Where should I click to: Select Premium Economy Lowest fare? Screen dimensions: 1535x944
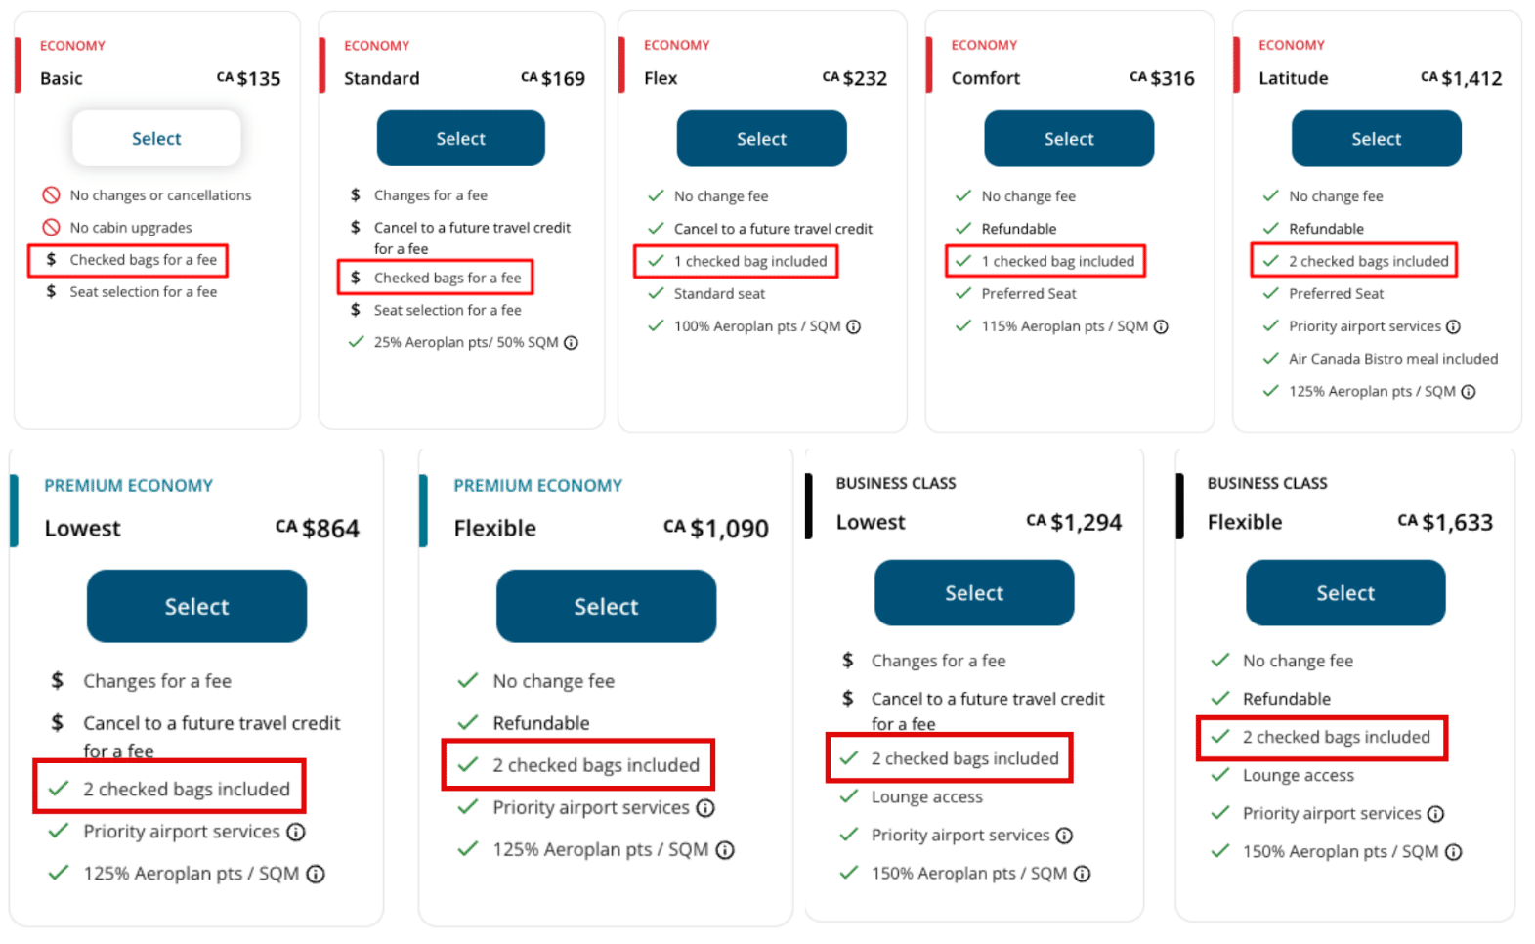[x=196, y=607]
